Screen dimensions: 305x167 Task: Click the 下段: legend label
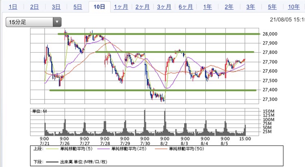38,162
